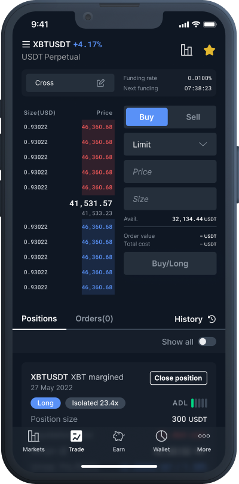Tap the Buy/Long button
The height and width of the screenshot is (484, 239).
coord(170,264)
